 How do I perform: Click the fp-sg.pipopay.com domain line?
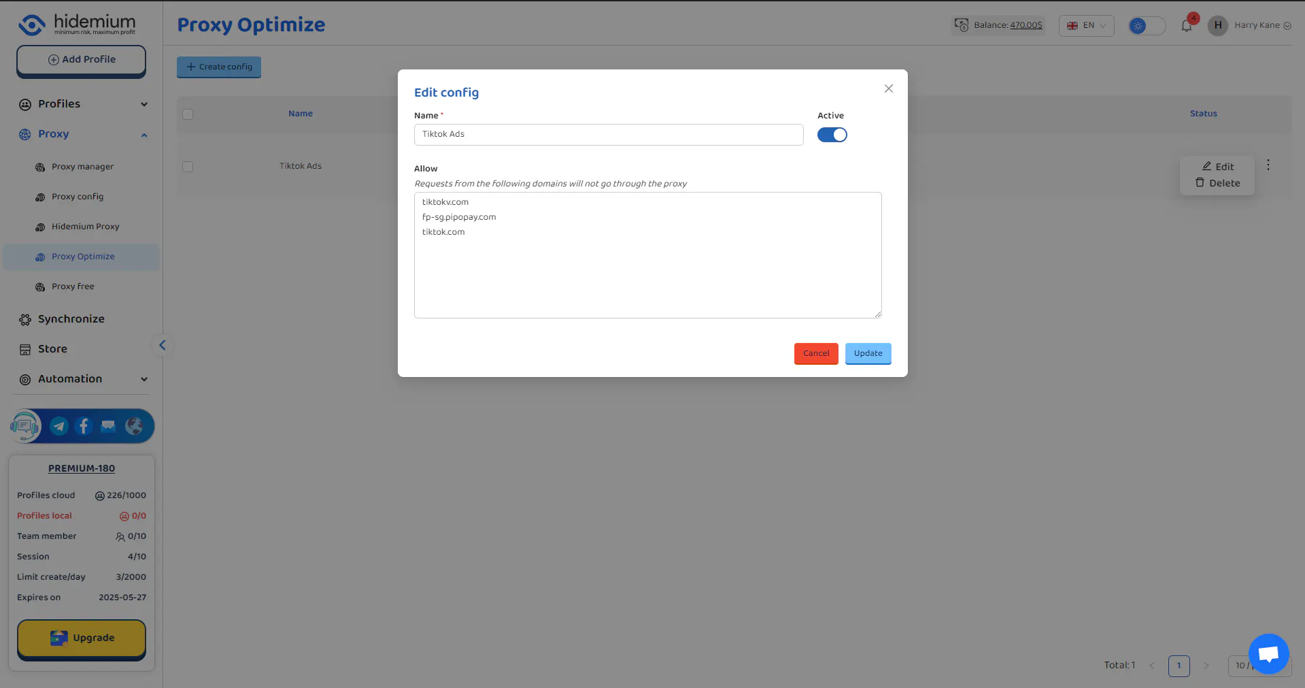pos(459,217)
